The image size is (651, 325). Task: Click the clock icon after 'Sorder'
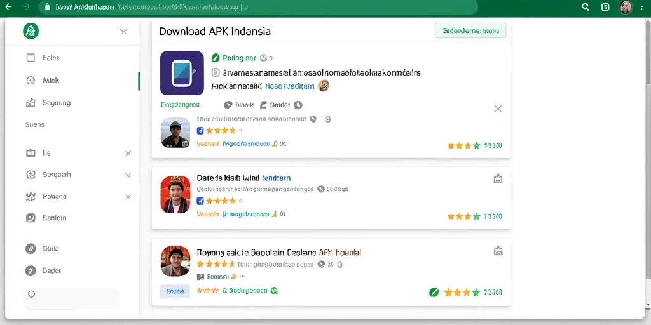tap(298, 105)
